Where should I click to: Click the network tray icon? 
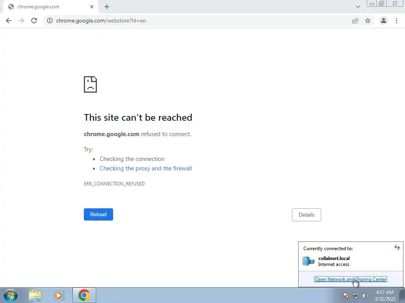[x=356, y=296]
